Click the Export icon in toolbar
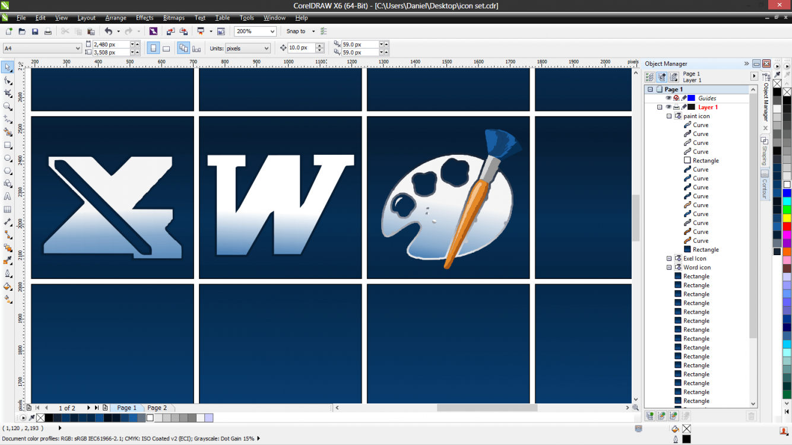Viewport: 792px width, 445px height. pyautogui.click(x=183, y=31)
